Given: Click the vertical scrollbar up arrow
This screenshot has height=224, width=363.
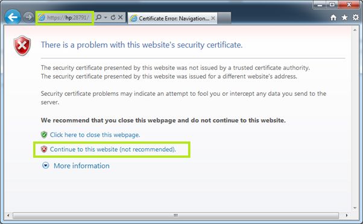Looking at the screenshot, I should point(355,30).
